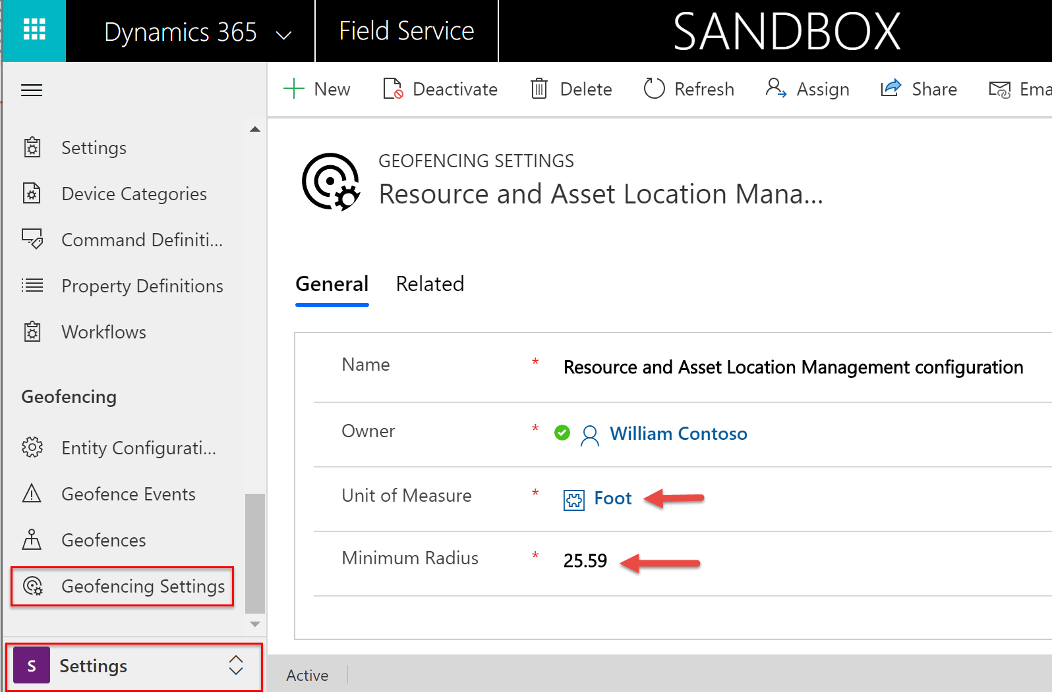Click the Assign button label
Image resolution: width=1052 pixels, height=692 pixels.
pos(823,90)
